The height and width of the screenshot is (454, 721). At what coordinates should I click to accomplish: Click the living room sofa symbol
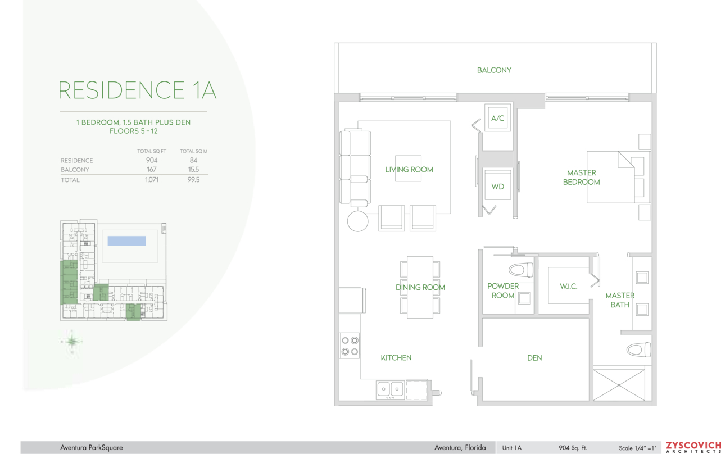(x=354, y=169)
